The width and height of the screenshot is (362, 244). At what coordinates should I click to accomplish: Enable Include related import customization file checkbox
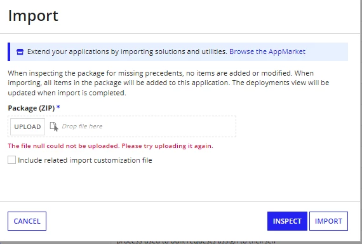point(12,160)
